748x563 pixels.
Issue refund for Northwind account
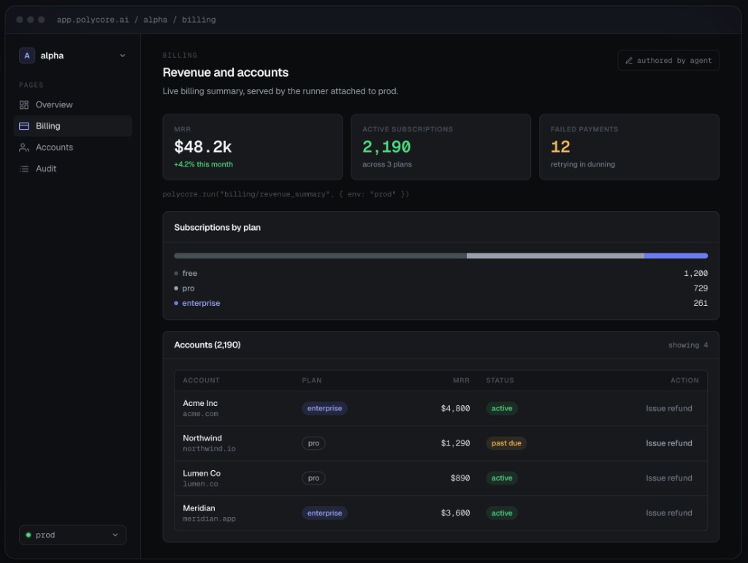pyautogui.click(x=669, y=443)
